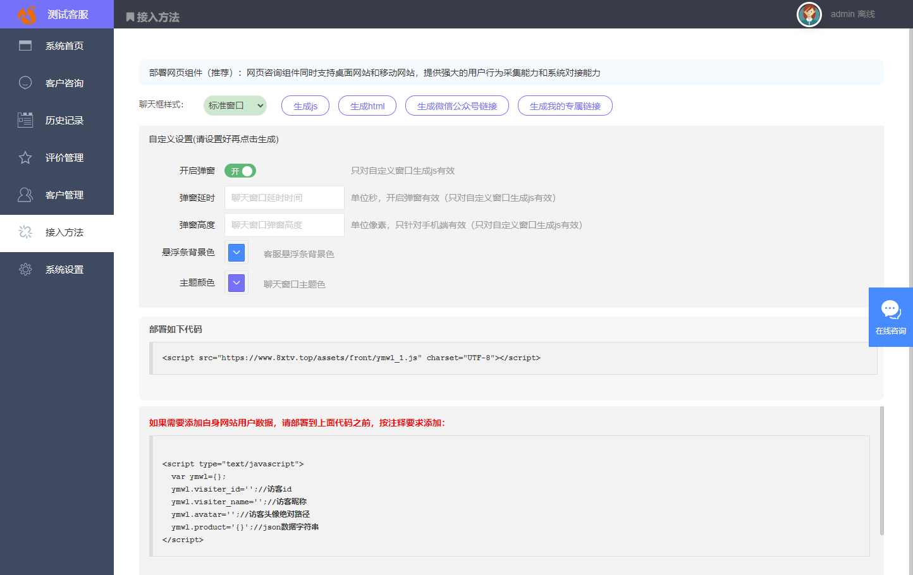Click the ymwl.avatar code line
913x575 pixels.
coord(240,514)
